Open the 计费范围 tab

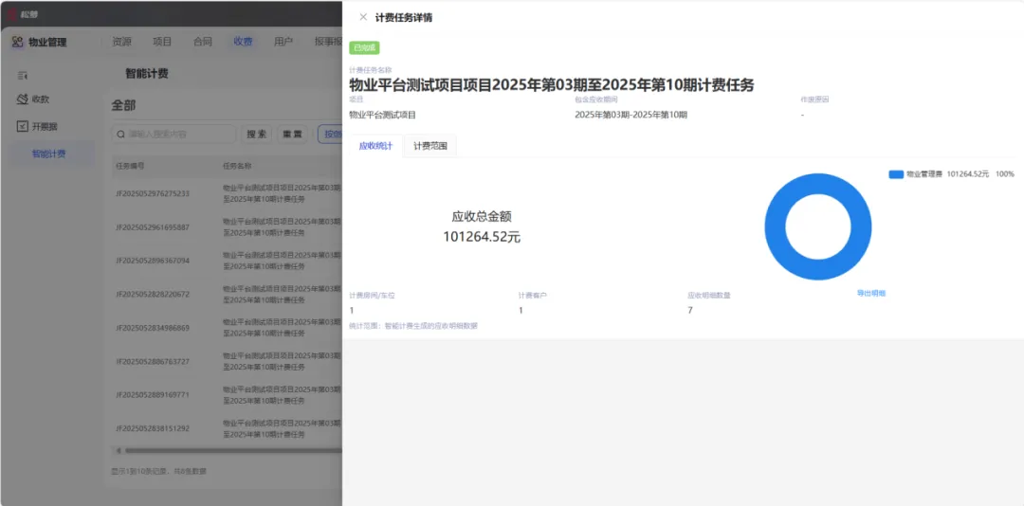coord(430,146)
